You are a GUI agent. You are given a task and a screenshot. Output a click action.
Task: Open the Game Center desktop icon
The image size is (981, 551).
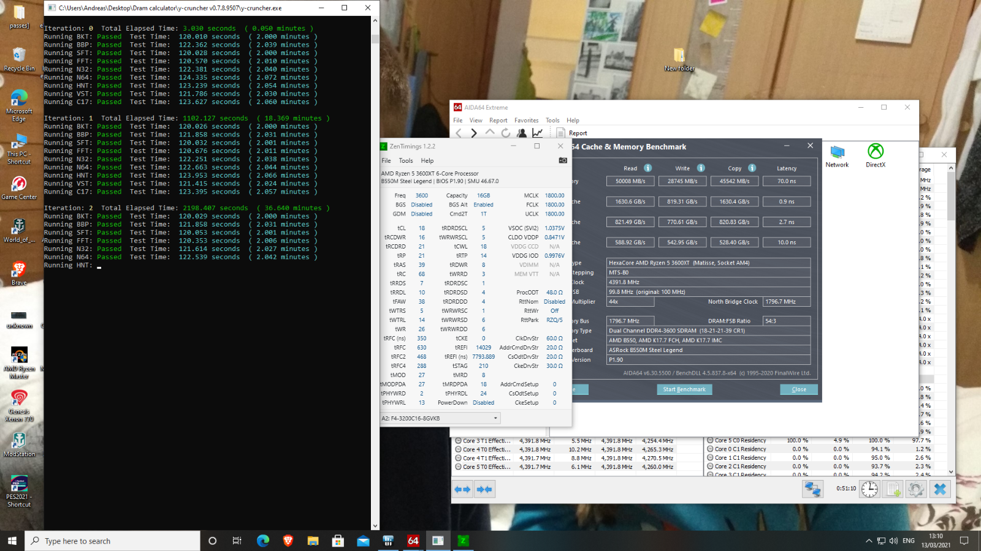point(19,188)
